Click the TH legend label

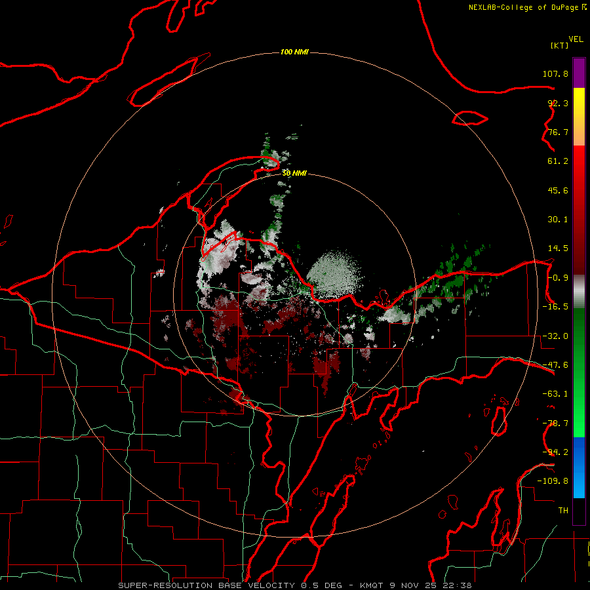[x=563, y=511]
